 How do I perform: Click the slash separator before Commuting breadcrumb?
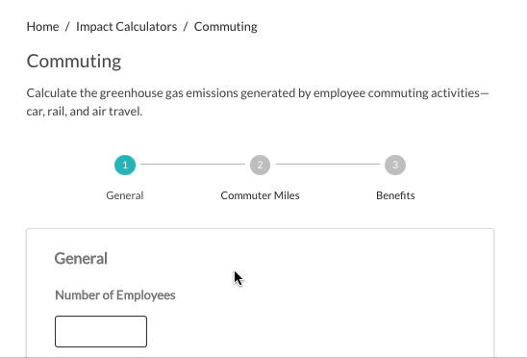186,27
